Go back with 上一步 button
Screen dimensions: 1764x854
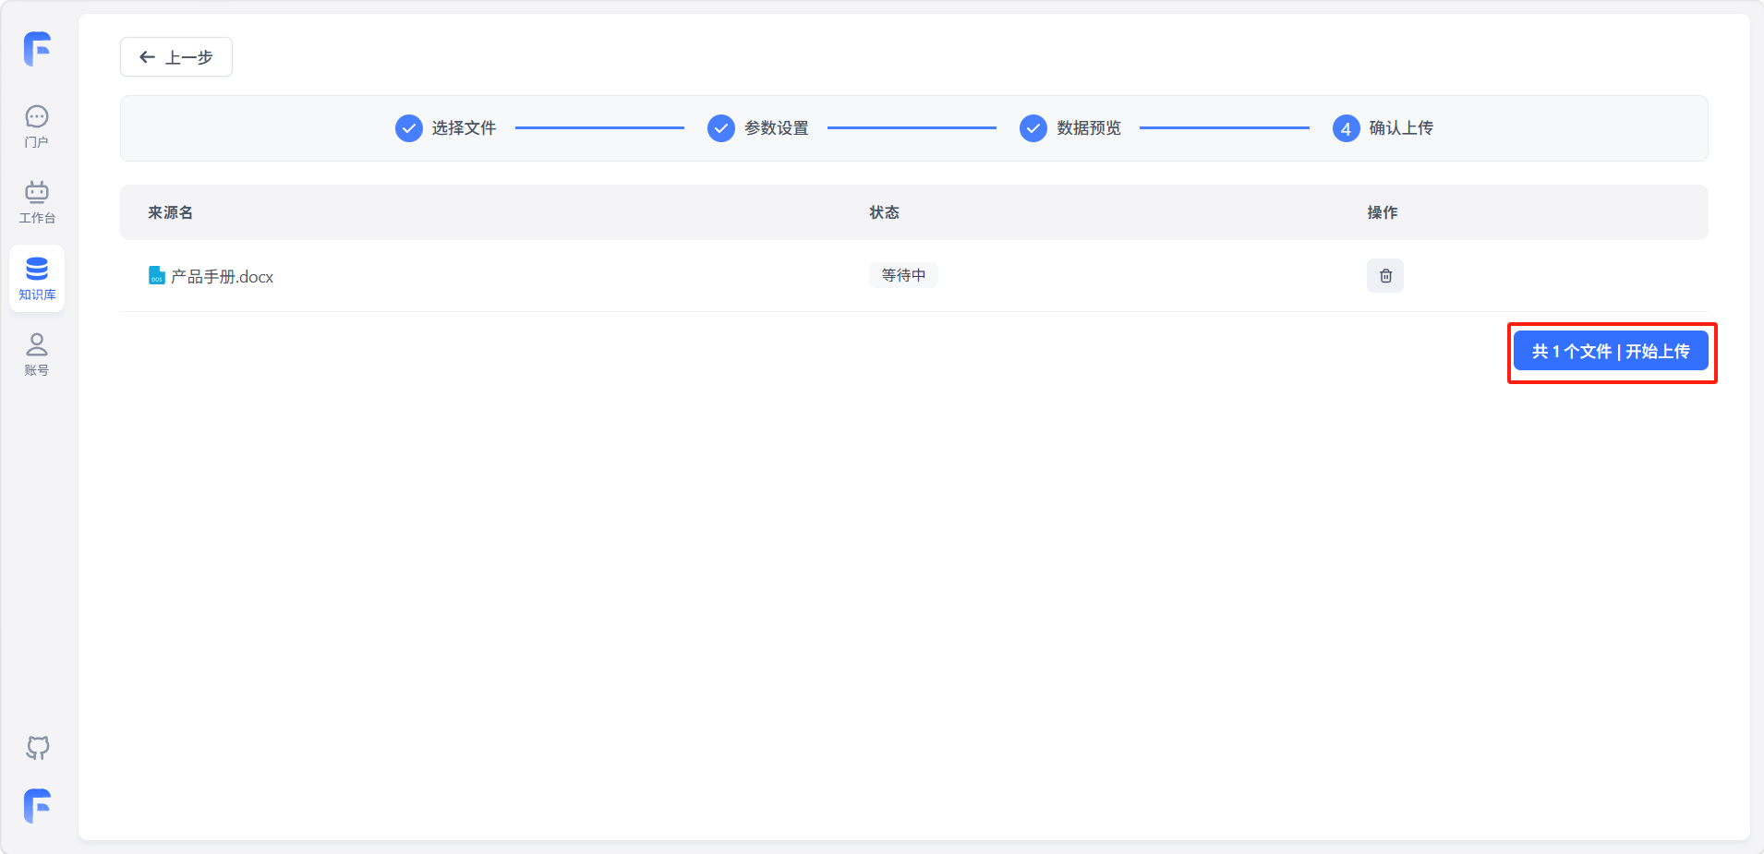[x=176, y=57]
